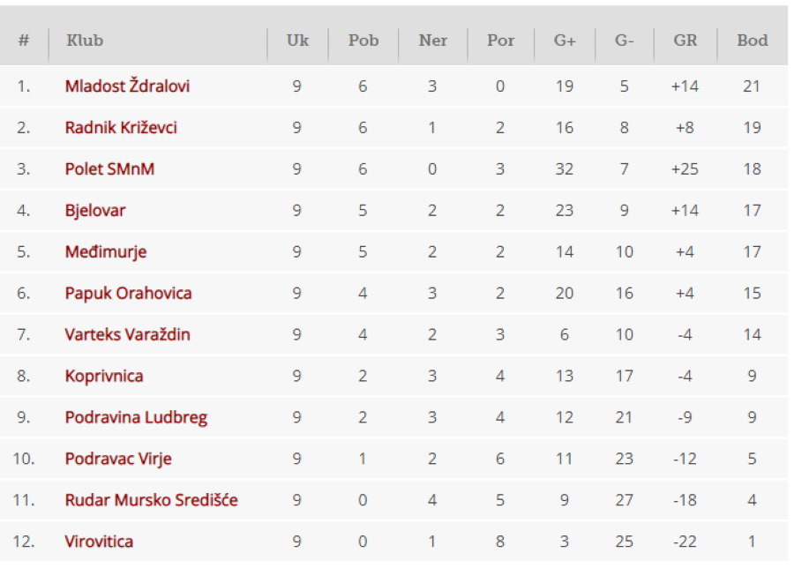The width and height of the screenshot is (794, 568).
Task: Open the Virovitica club link
Action: point(99,542)
